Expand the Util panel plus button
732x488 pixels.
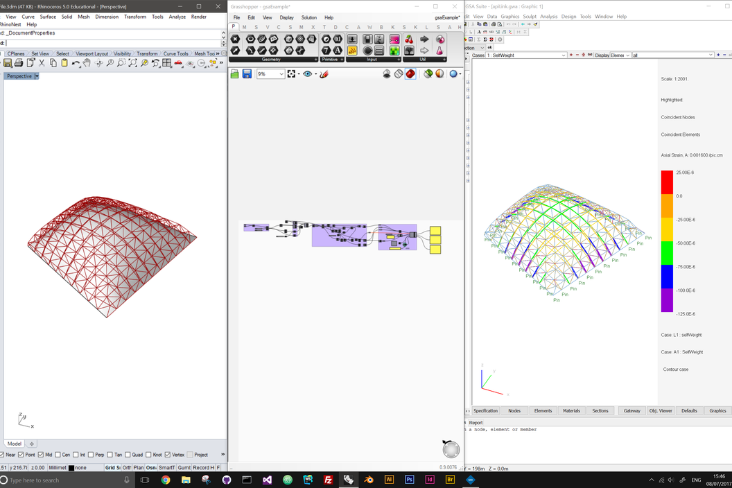click(x=444, y=60)
